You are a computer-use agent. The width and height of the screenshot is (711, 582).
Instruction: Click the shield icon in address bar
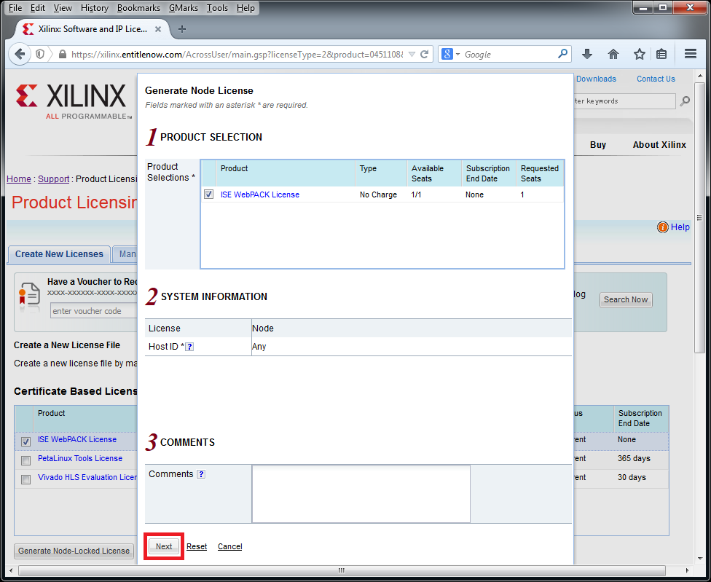tap(40, 55)
